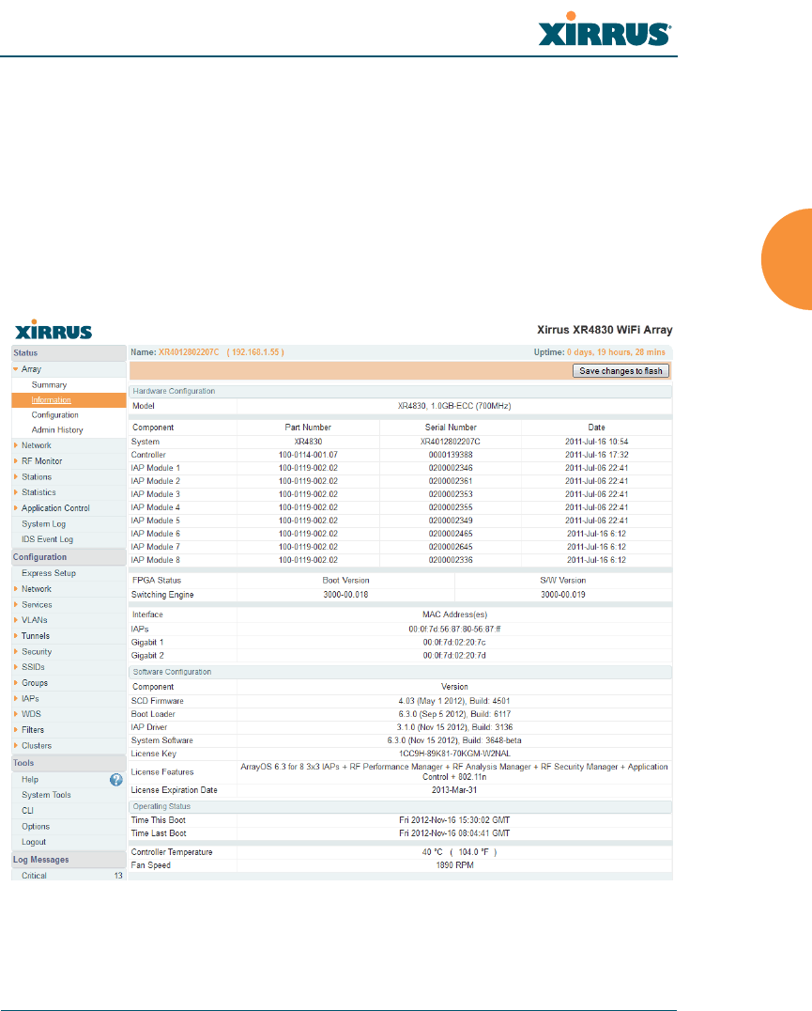The image size is (812, 1011).
Task: Click the Configuration section header
Action: (x=69, y=557)
